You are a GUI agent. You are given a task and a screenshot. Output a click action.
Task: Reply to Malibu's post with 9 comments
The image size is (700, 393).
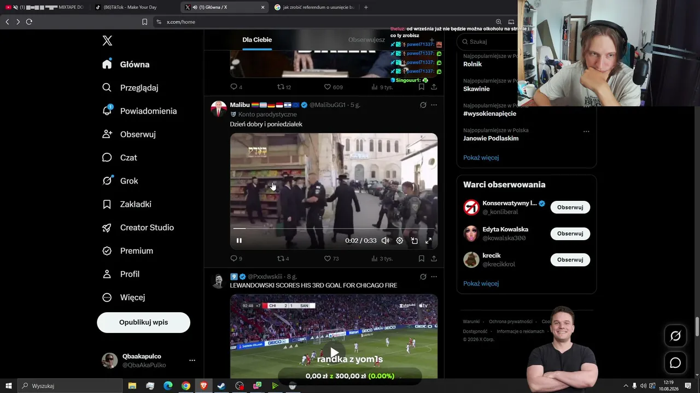pos(236,259)
